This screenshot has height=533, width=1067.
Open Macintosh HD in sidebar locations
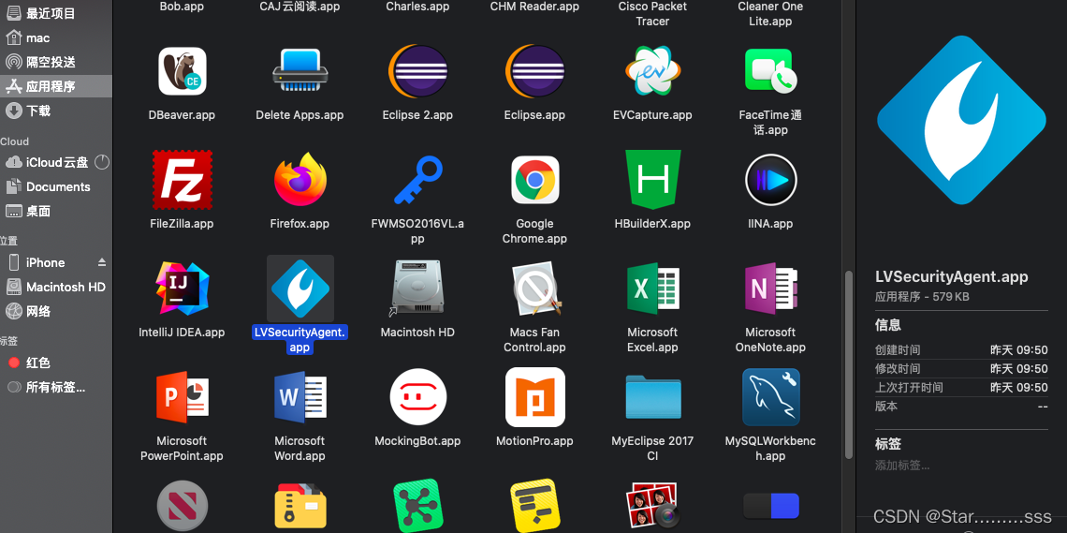[x=56, y=288]
